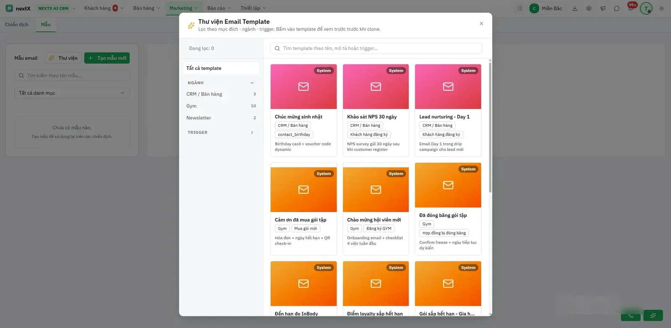The image size is (671, 328).
Task: Open settings gear icon in header
Action: [x=589, y=8]
